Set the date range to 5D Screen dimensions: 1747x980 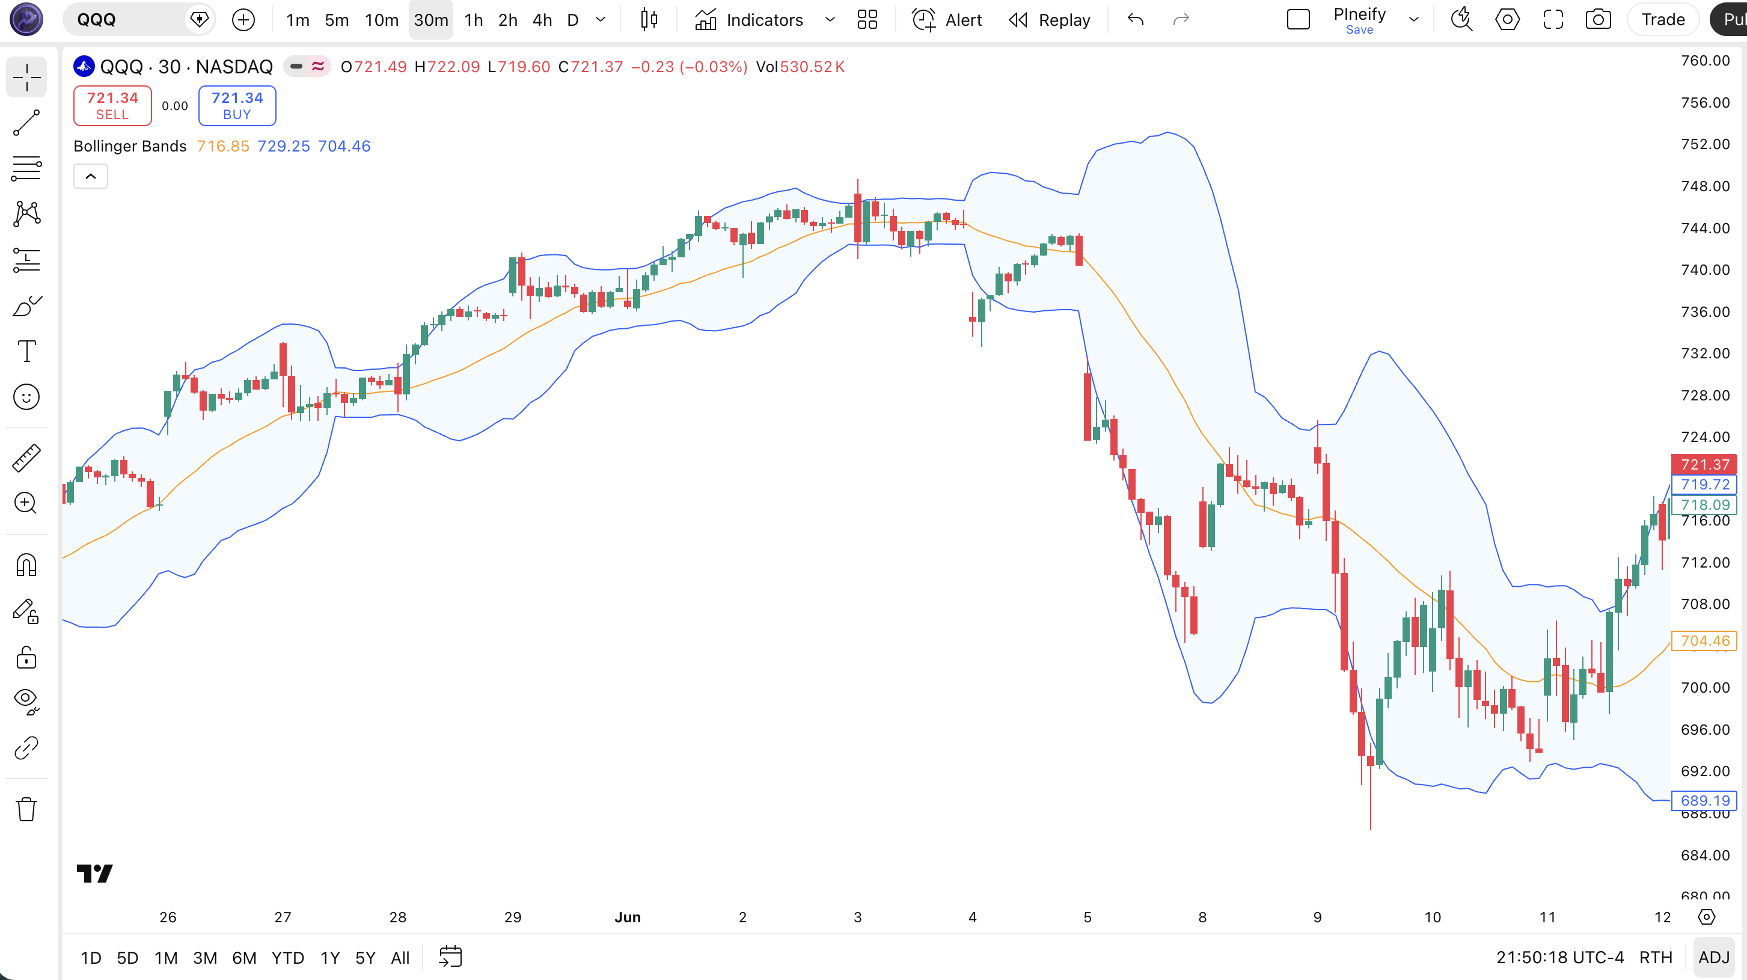[x=127, y=958]
